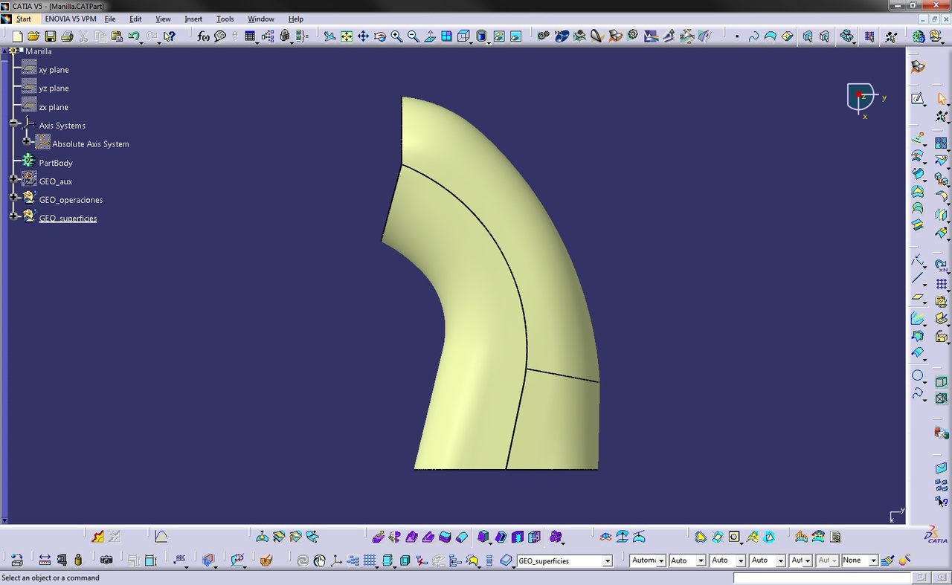Viewport: 952px width, 585px height.
Task: Click the shading view mode cylinder icon
Action: [x=481, y=36]
